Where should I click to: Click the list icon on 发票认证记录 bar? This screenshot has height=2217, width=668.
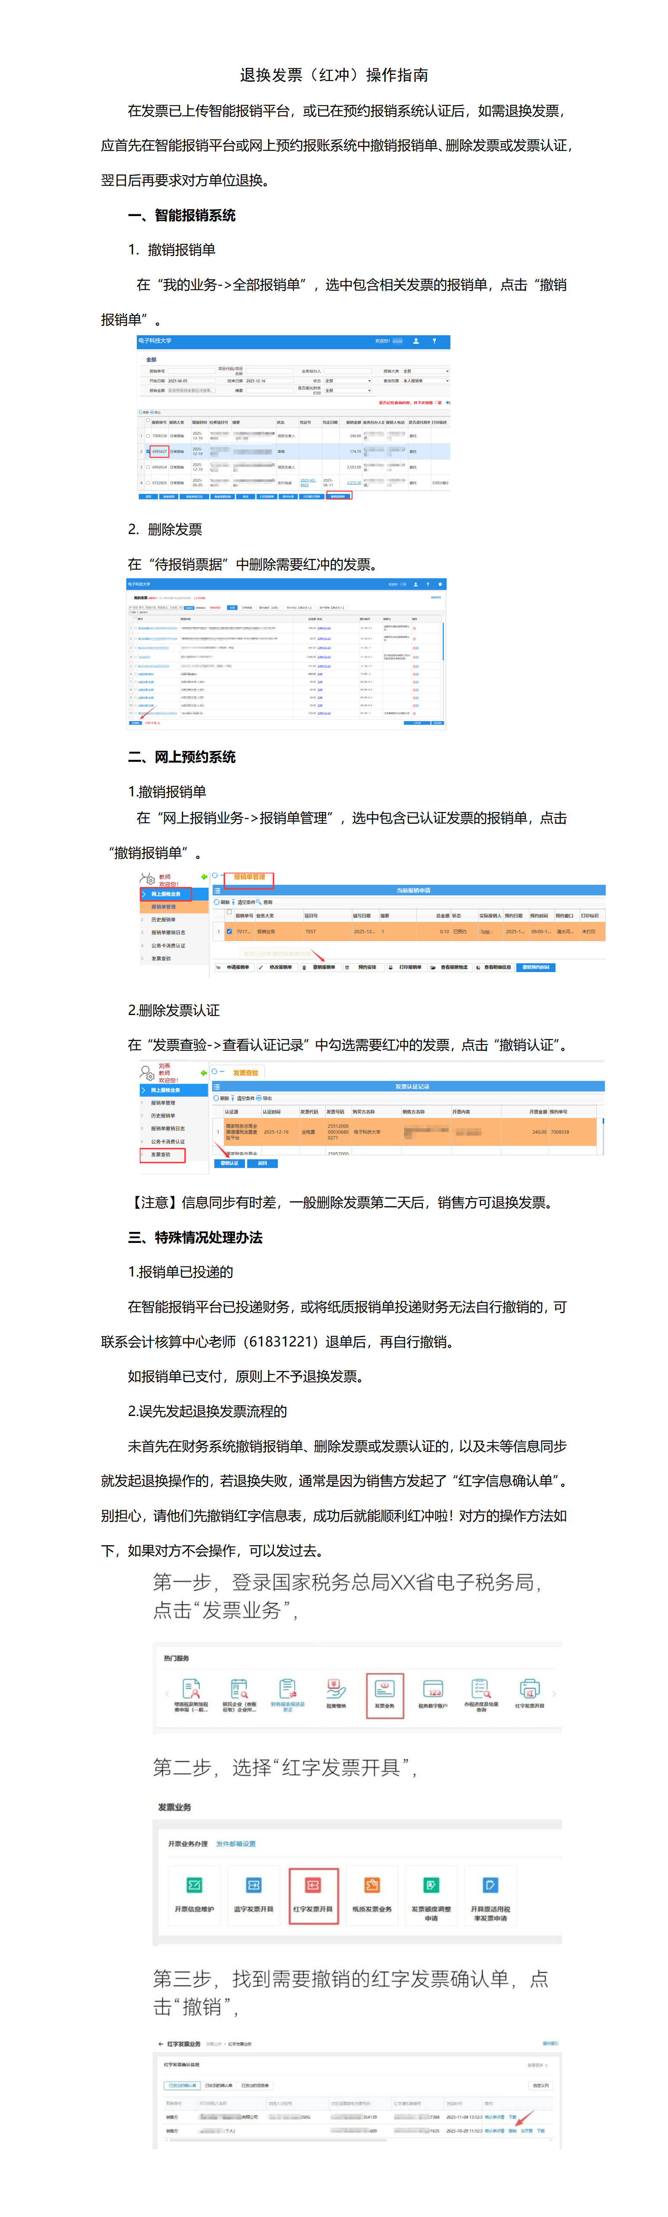[x=218, y=1086]
